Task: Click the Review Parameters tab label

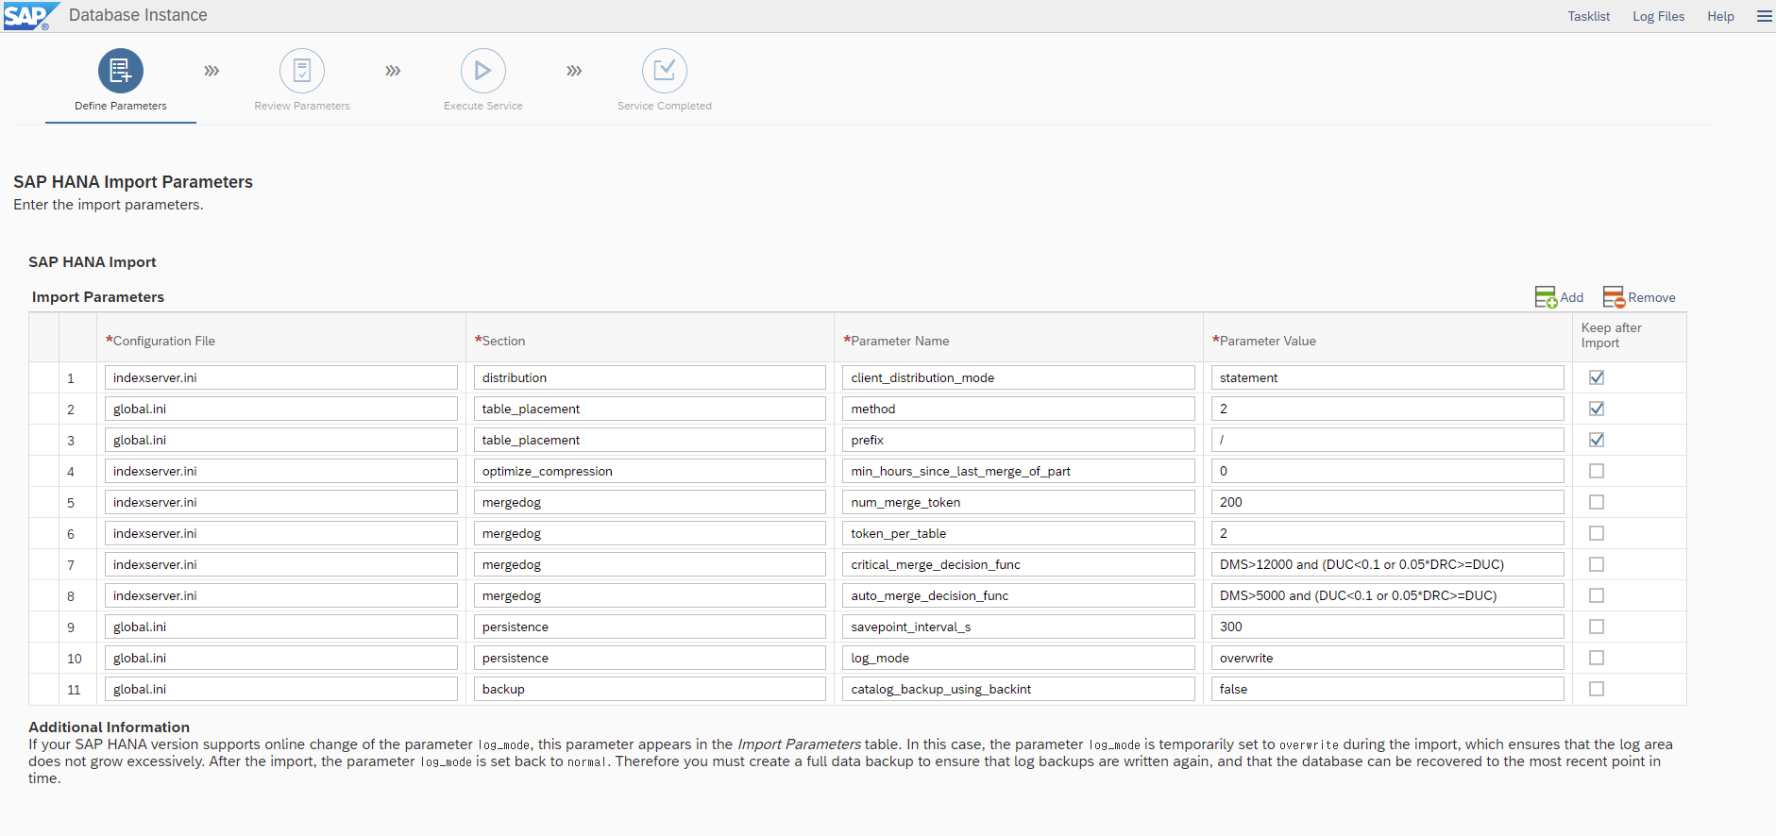Action: (302, 106)
